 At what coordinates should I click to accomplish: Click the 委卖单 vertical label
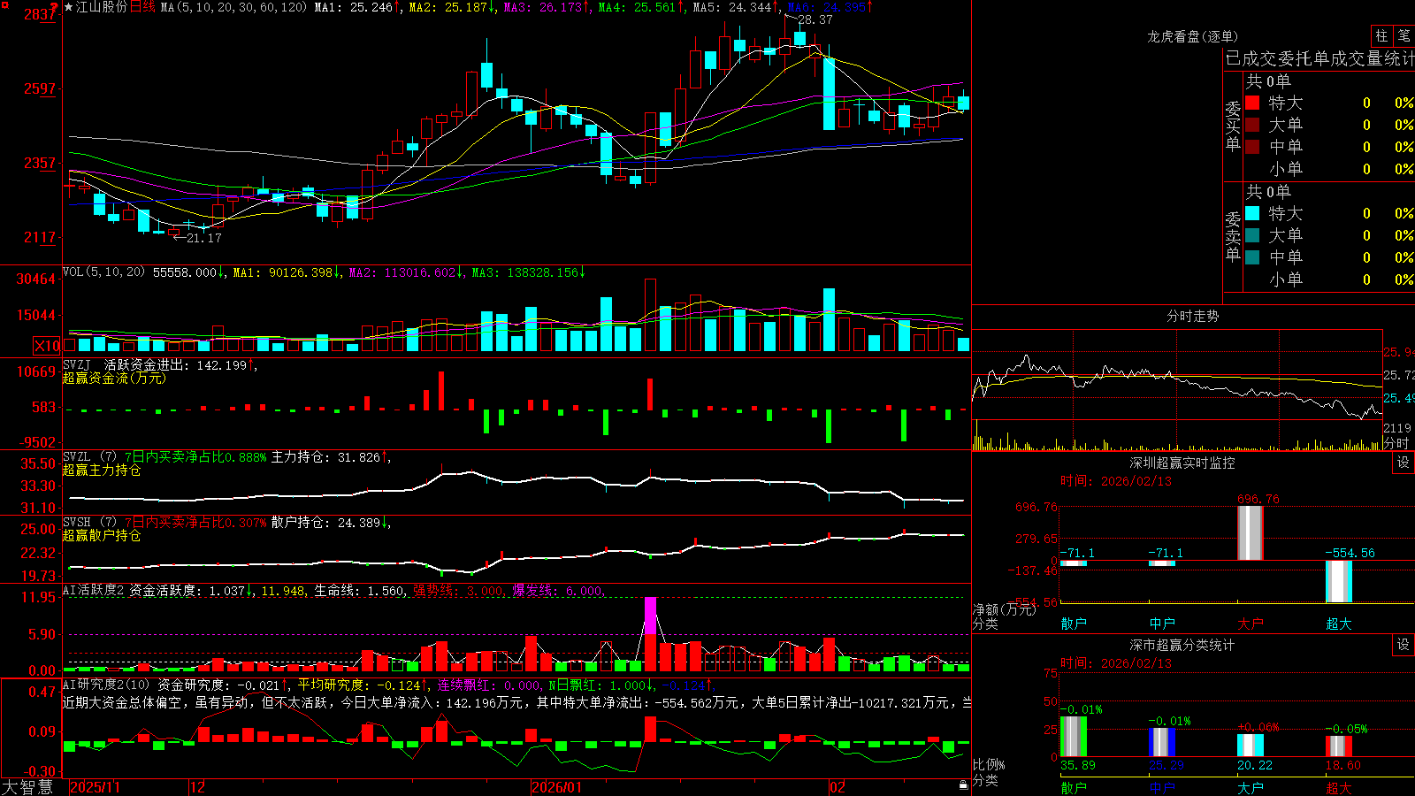[1233, 237]
